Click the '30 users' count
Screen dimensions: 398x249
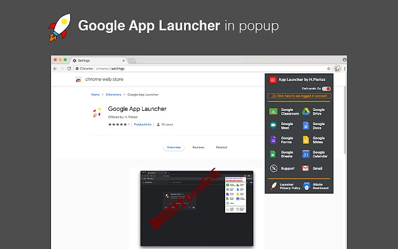tap(165, 125)
